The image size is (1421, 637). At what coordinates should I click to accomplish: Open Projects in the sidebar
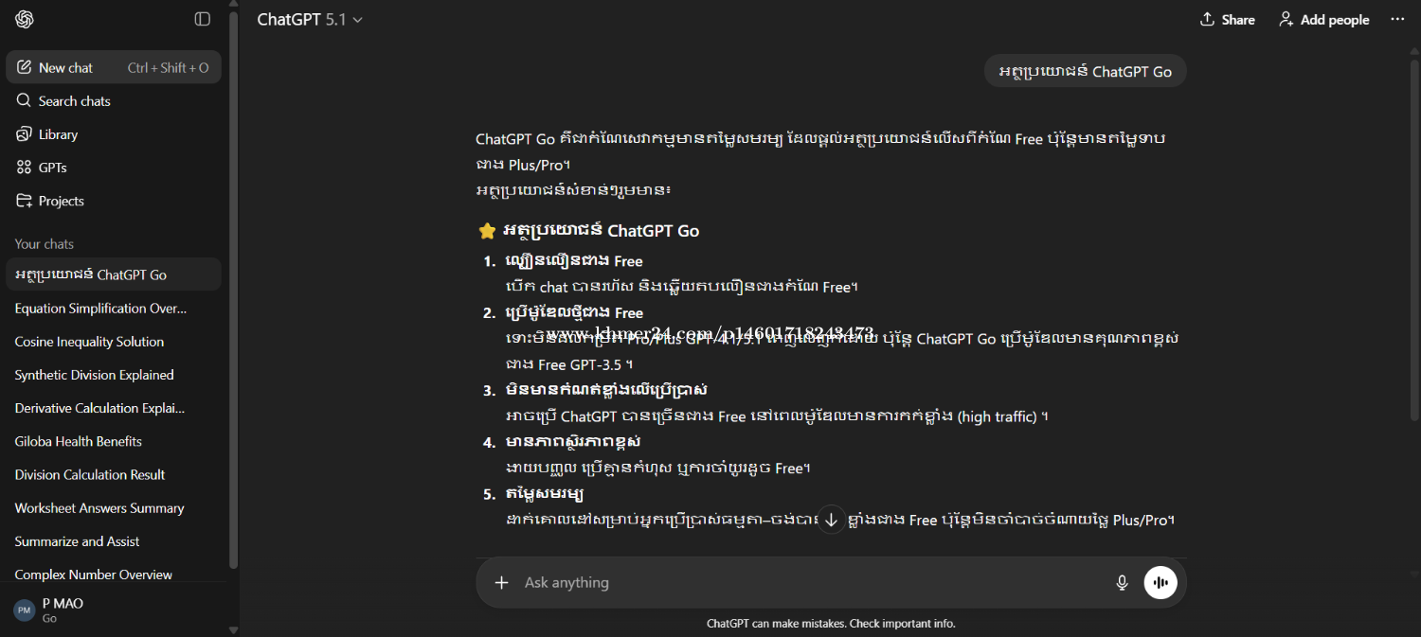tap(61, 201)
